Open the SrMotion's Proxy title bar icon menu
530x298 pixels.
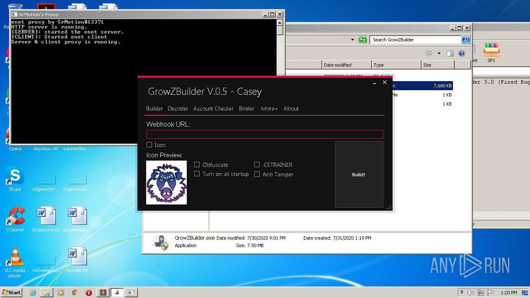pyautogui.click(x=14, y=14)
